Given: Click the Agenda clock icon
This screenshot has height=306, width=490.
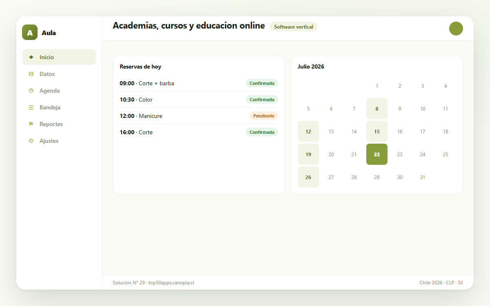Looking at the screenshot, I should [x=31, y=91].
